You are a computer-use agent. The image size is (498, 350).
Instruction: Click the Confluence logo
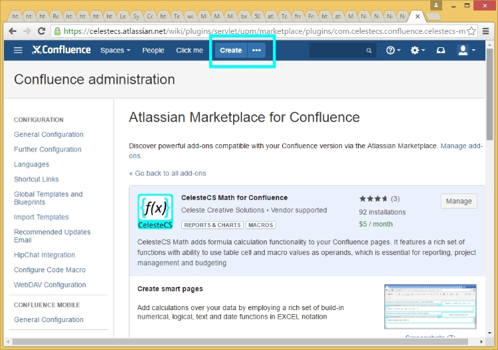pos(61,50)
